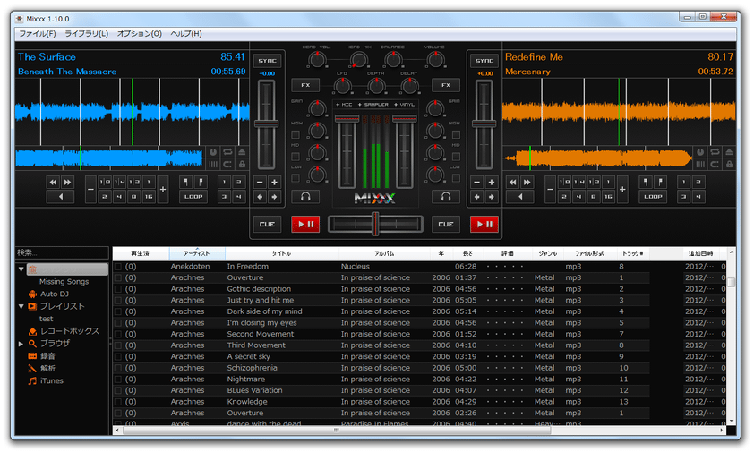Toggle headphone cue for the right channel

coord(446,197)
